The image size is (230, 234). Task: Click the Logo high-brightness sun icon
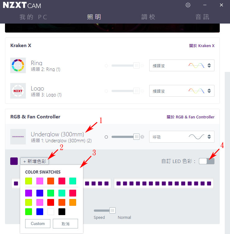click(x=142, y=91)
